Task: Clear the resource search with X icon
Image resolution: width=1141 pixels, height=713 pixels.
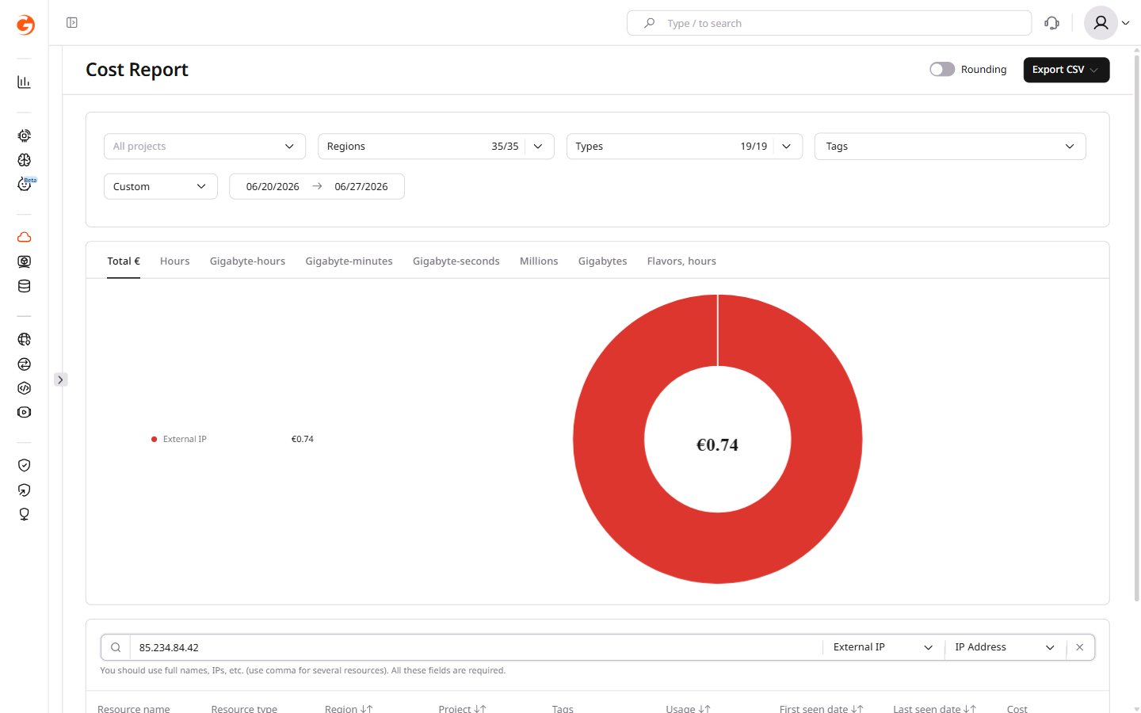Action: [x=1079, y=647]
